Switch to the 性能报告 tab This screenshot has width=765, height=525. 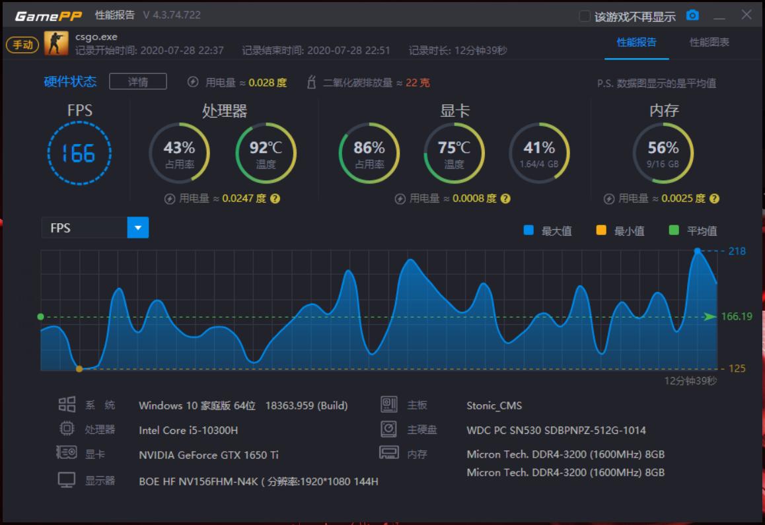point(636,42)
